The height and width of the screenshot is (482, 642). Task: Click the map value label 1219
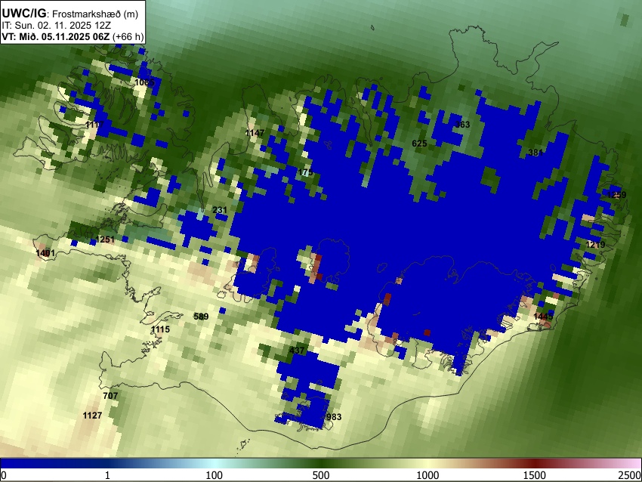595,245
